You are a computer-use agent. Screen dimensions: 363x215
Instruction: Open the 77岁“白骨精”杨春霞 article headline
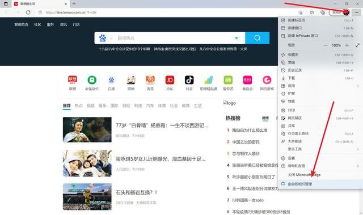tap(162, 126)
